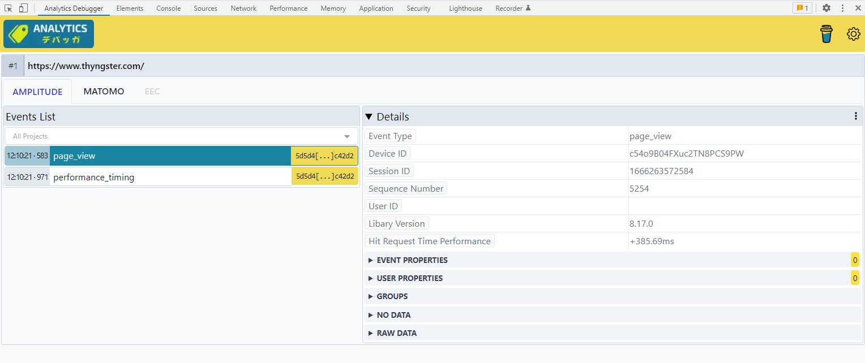Select the performance_timing event row
Screen dimensions: 865x363
tap(170, 178)
